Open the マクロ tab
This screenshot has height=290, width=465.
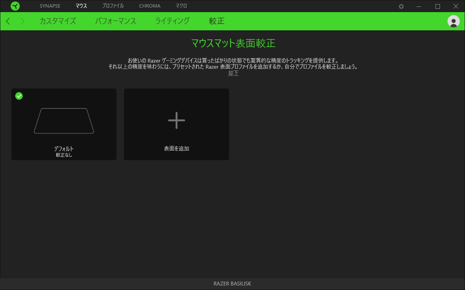pyautogui.click(x=181, y=6)
